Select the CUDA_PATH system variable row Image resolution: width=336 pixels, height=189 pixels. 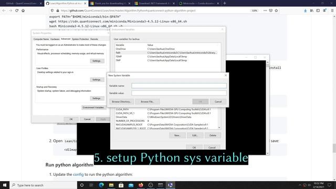point(166,109)
